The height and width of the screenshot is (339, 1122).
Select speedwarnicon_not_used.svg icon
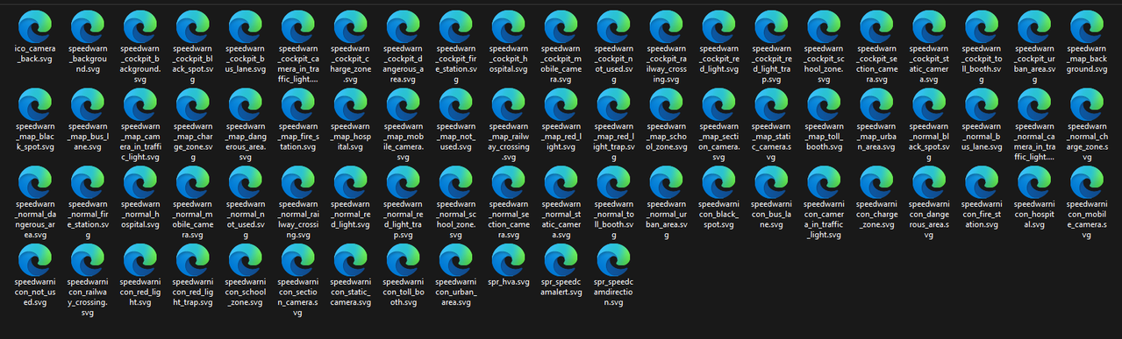click(x=35, y=260)
